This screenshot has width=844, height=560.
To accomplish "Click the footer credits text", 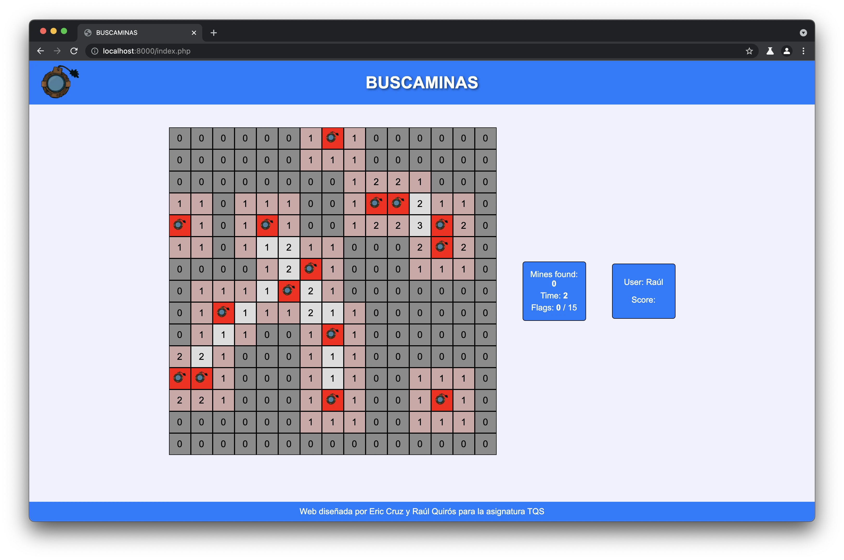I will pos(421,511).
